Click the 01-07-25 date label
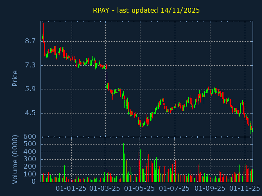This screenshot has height=196, width=262. [x=174, y=188]
